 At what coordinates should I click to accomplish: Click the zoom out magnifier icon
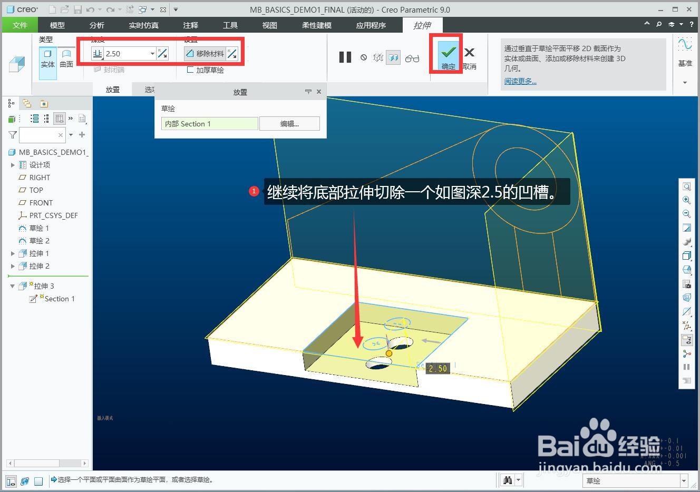(686, 214)
